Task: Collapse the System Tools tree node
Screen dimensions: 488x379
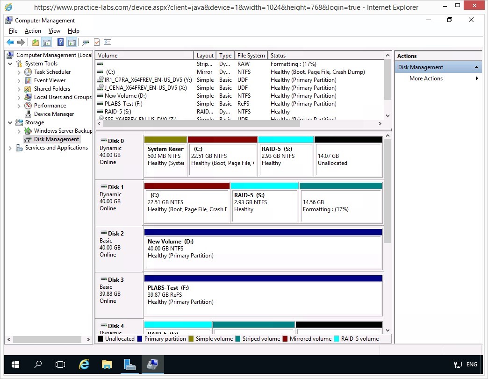Action: 10,64
